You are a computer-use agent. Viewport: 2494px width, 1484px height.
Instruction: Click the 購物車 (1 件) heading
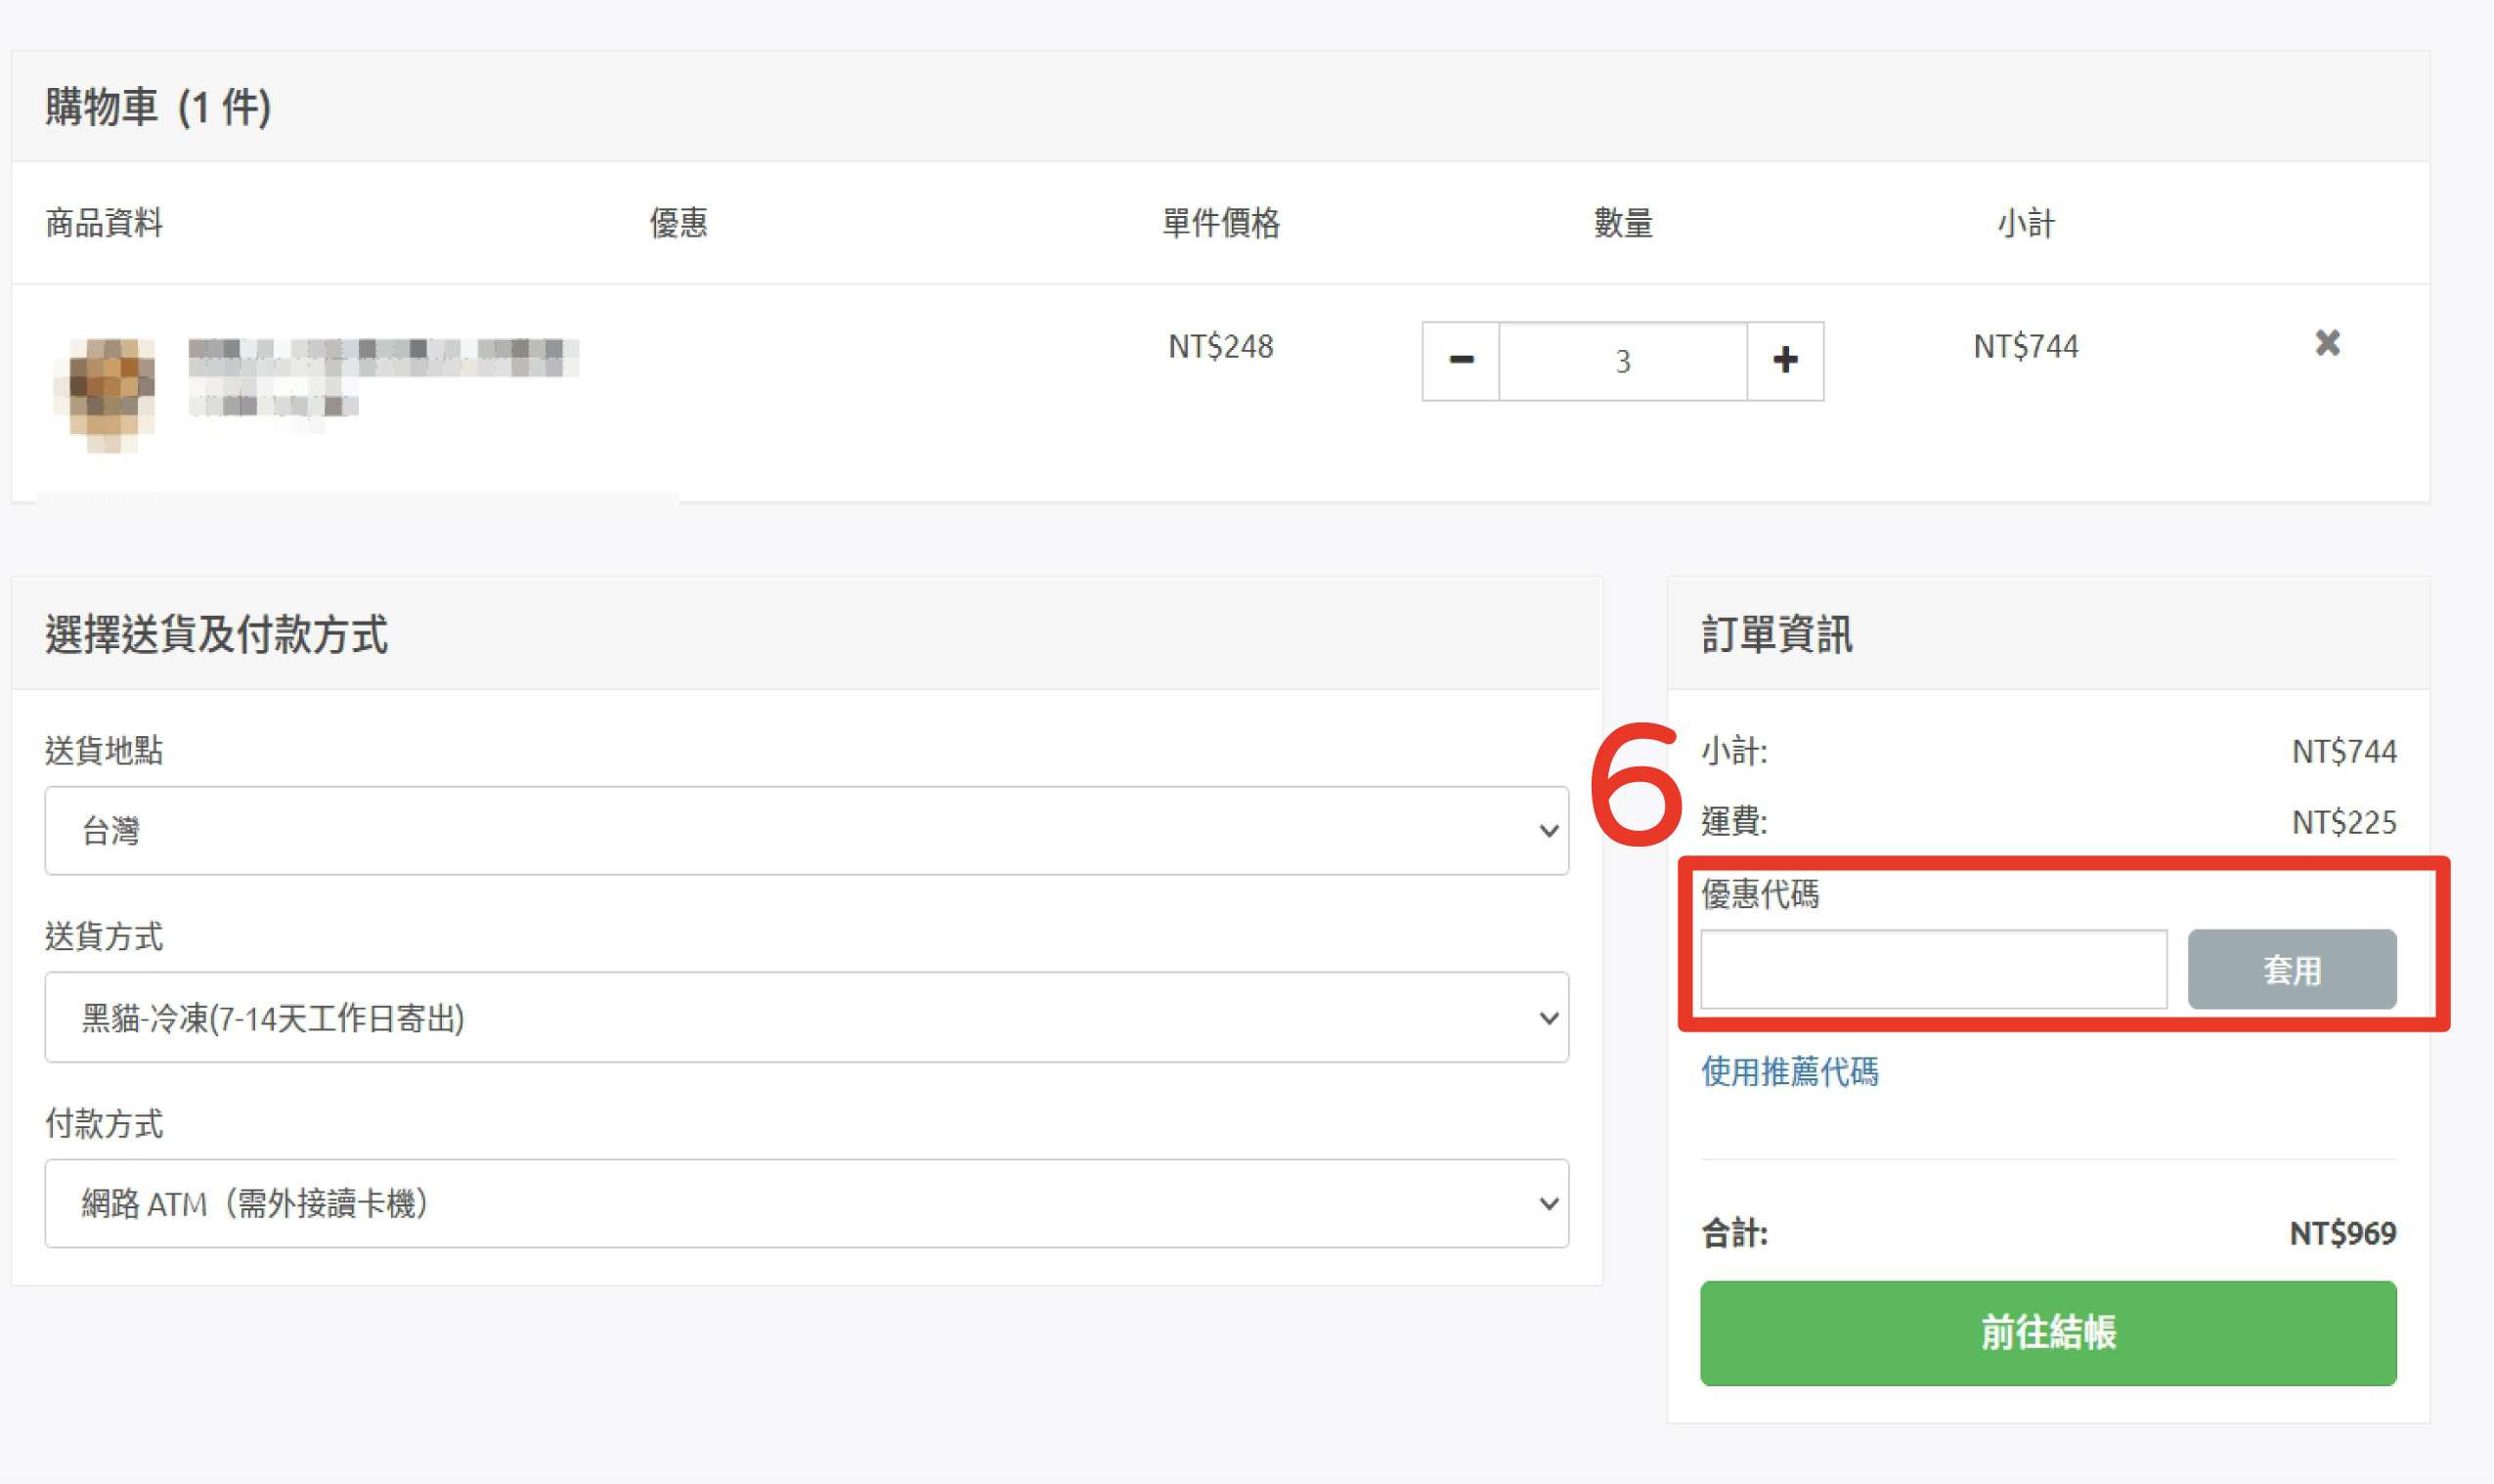click(158, 107)
